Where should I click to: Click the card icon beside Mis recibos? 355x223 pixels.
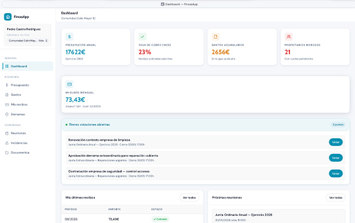pyautogui.click(x=7, y=104)
